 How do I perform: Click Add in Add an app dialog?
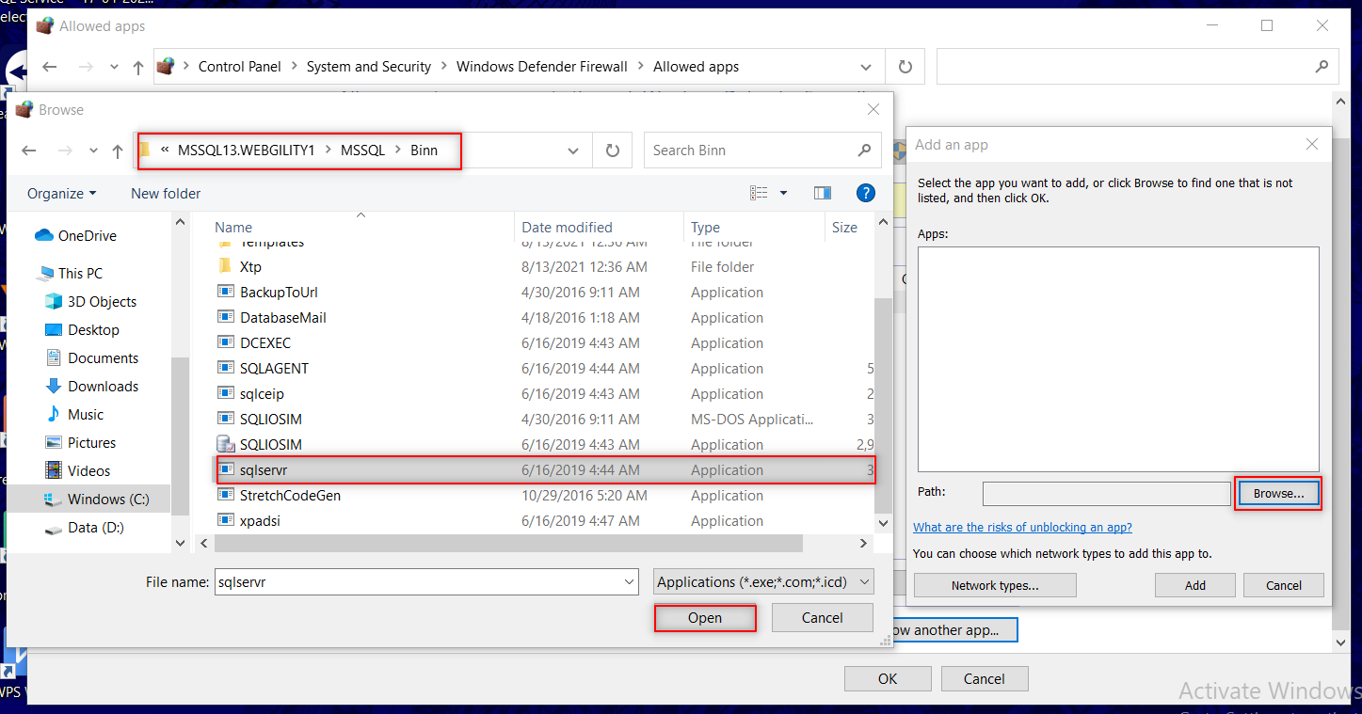coord(1195,585)
